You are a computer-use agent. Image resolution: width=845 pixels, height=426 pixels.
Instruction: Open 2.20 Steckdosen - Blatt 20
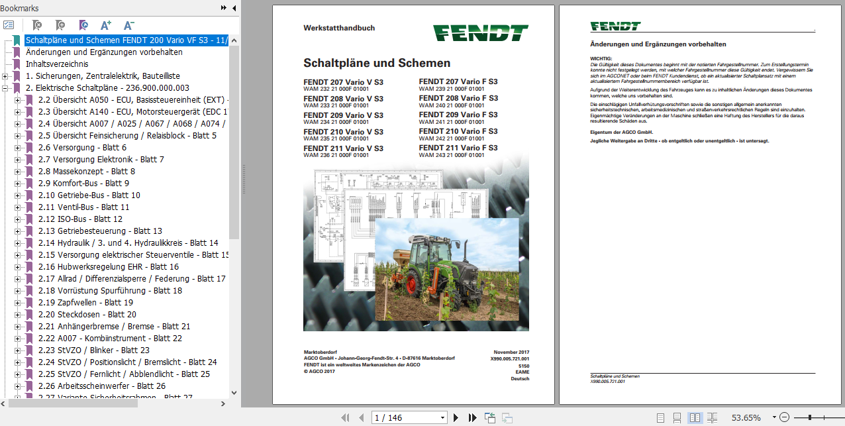pos(87,315)
